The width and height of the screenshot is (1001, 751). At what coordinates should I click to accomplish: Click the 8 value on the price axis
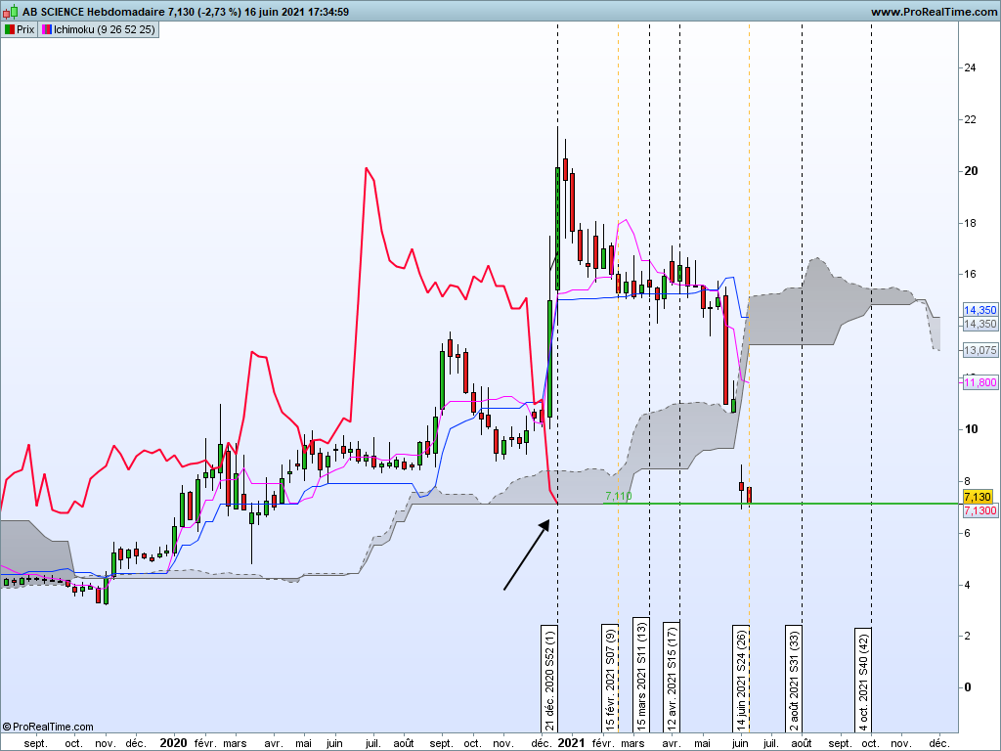[x=967, y=481]
